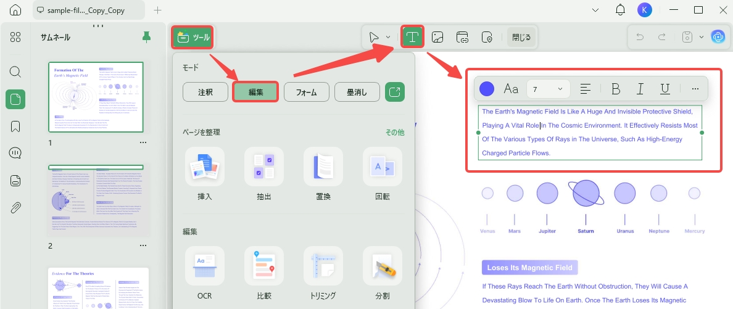Open more text format options

(695, 88)
